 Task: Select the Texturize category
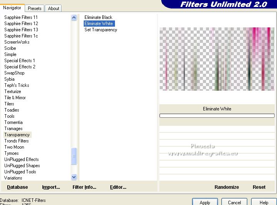coord(13,91)
